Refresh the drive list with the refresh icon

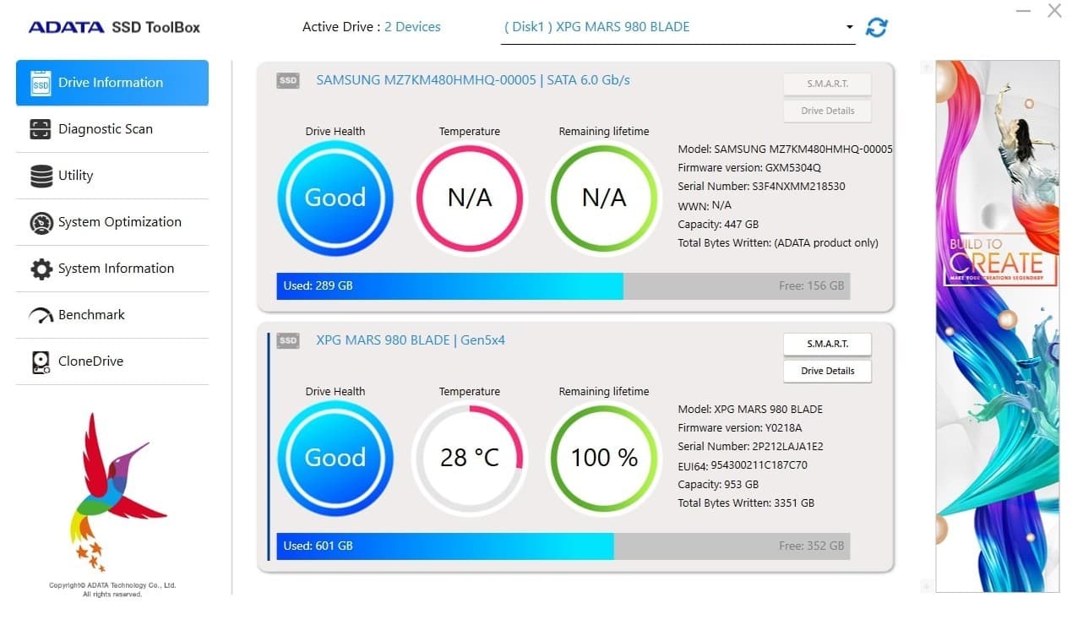tap(877, 27)
